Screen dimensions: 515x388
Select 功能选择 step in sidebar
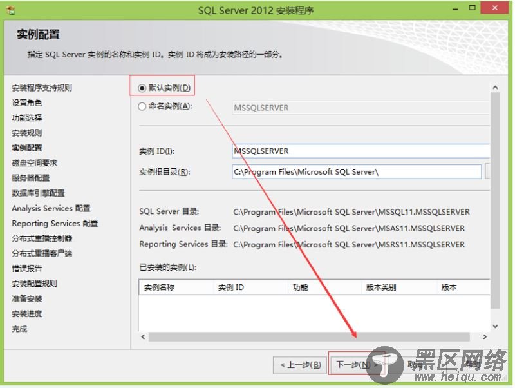pos(27,118)
